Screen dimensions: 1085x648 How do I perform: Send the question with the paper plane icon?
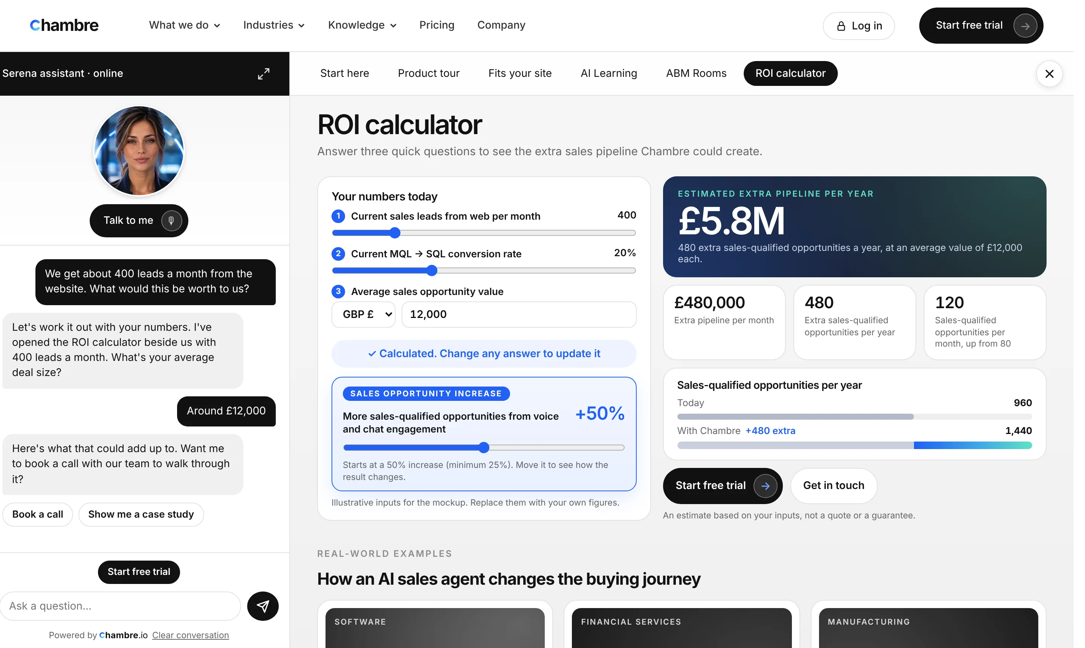click(x=263, y=606)
